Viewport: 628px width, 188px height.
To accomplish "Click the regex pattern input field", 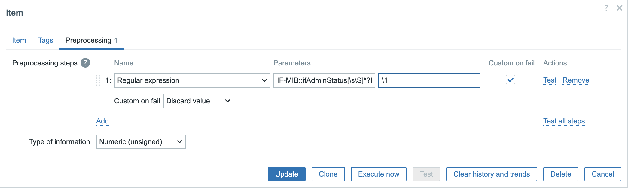I will [324, 80].
